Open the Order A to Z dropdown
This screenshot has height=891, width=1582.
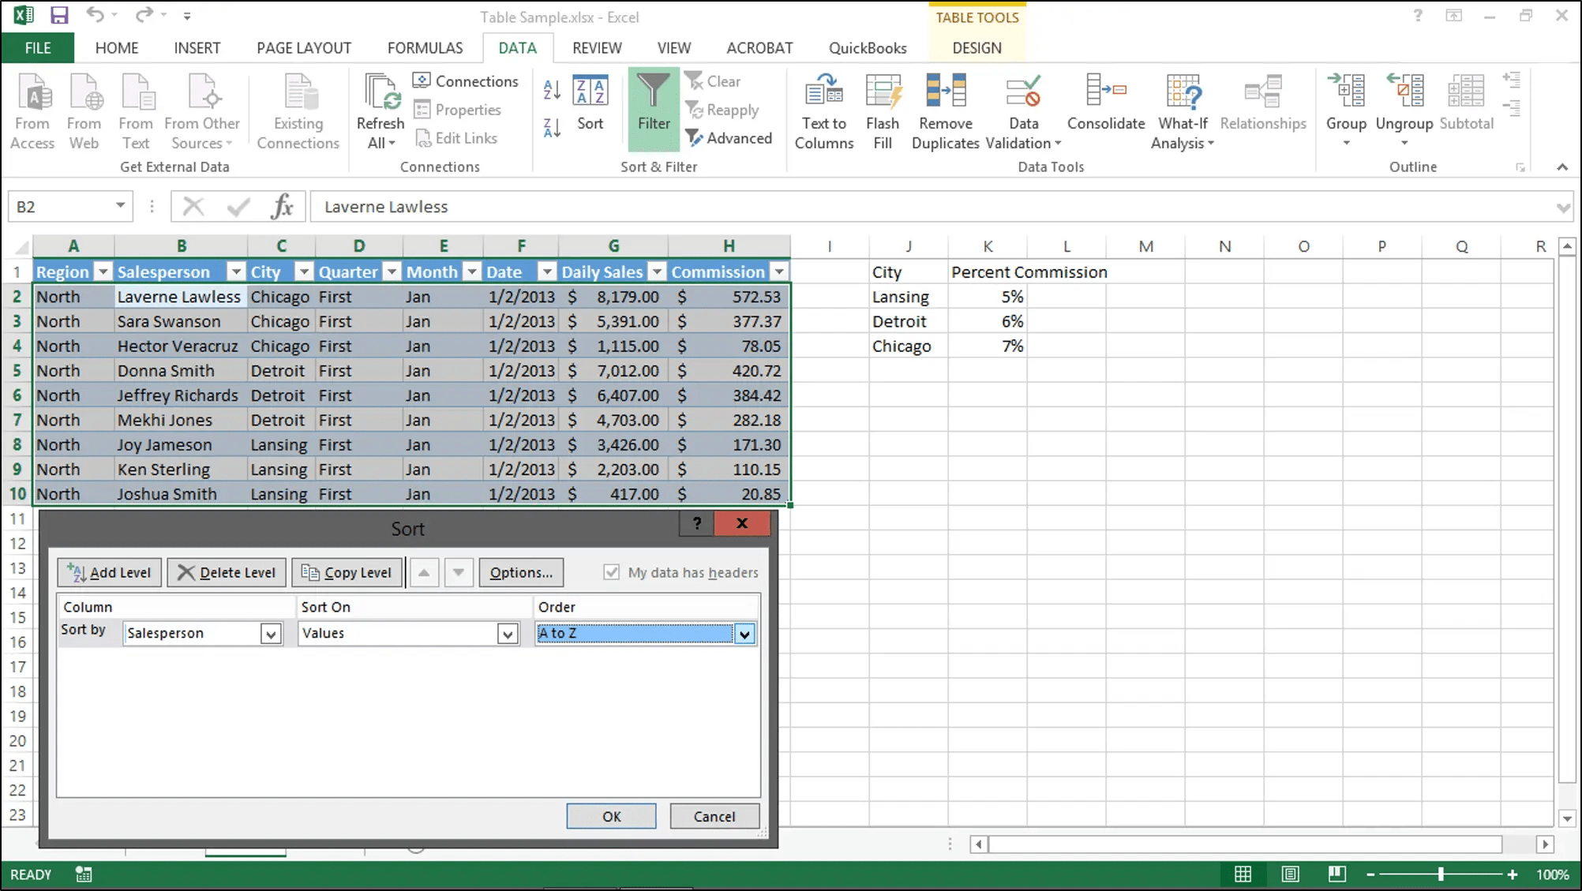[744, 634]
